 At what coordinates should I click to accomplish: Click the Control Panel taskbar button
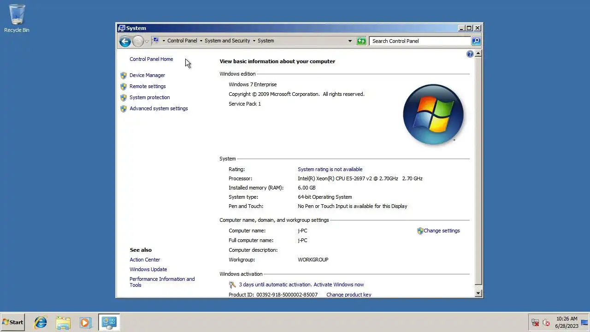pos(109,322)
